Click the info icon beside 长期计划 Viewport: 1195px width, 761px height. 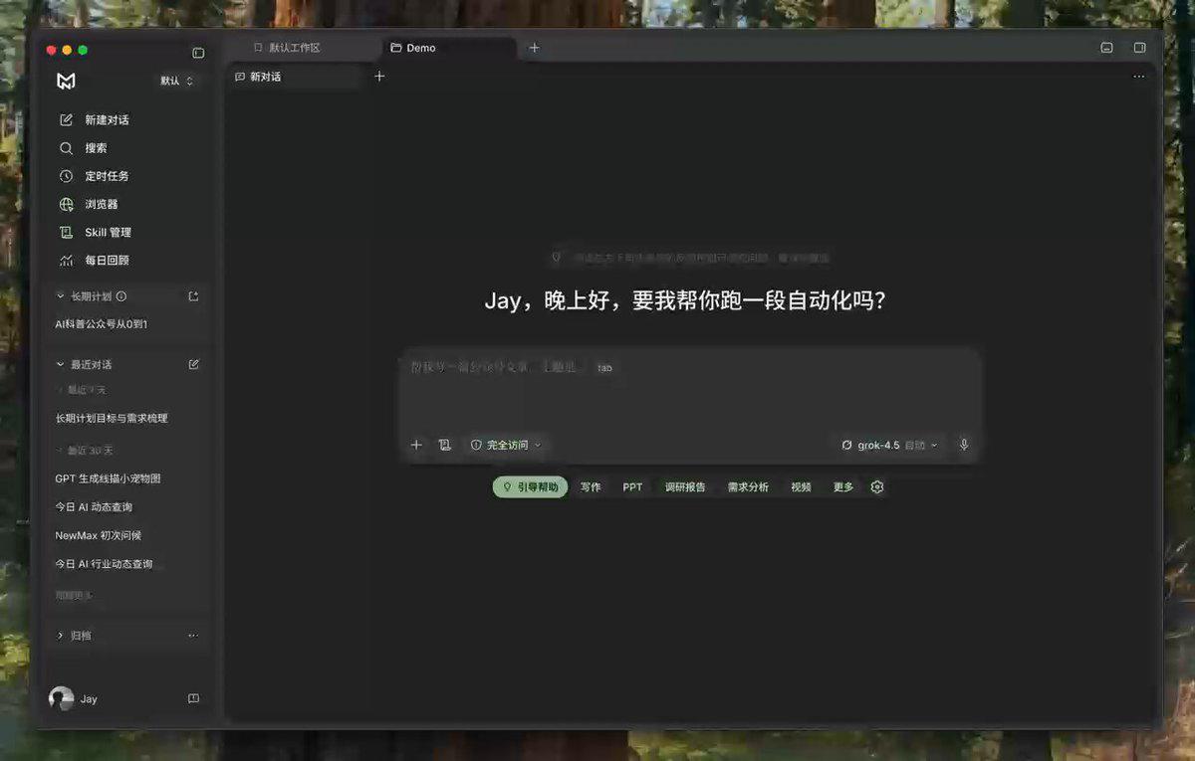(x=121, y=296)
